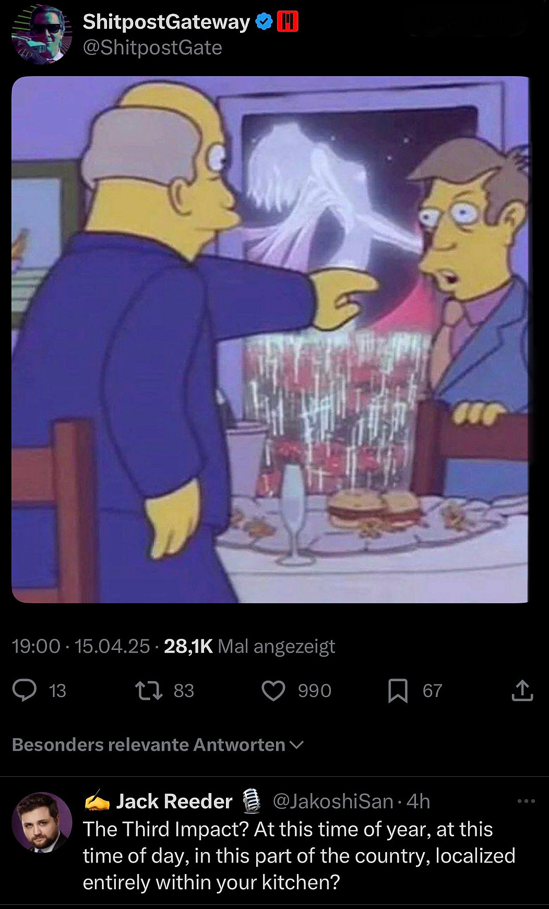Open Jack Reeder's Third Impact reply text
The image size is (549, 909).
pos(299,856)
